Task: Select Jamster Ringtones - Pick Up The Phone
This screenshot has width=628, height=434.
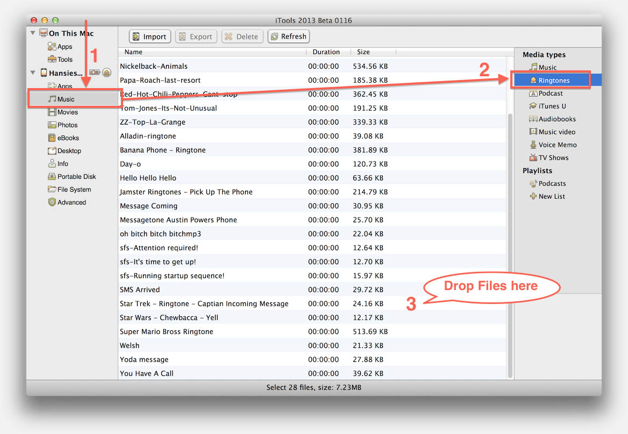Action: [x=312, y=192]
